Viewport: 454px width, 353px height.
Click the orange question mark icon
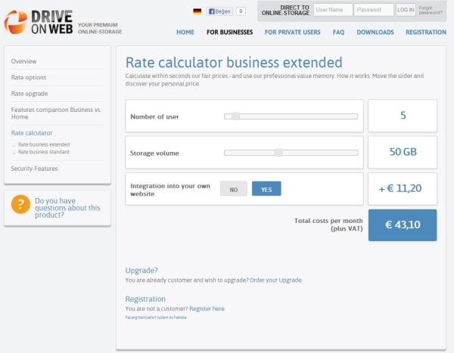coord(20,206)
